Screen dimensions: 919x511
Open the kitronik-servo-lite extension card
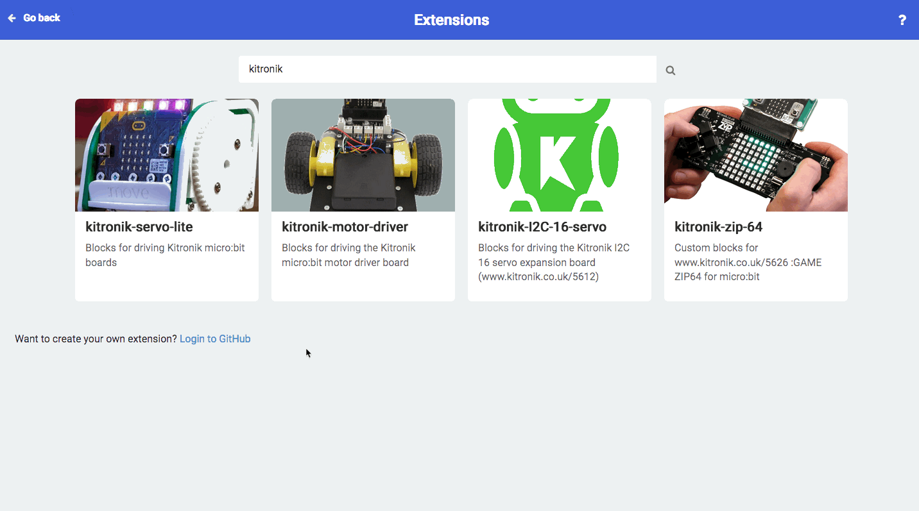click(x=166, y=199)
